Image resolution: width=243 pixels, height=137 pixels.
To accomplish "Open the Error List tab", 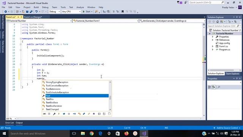I will [9, 123].
